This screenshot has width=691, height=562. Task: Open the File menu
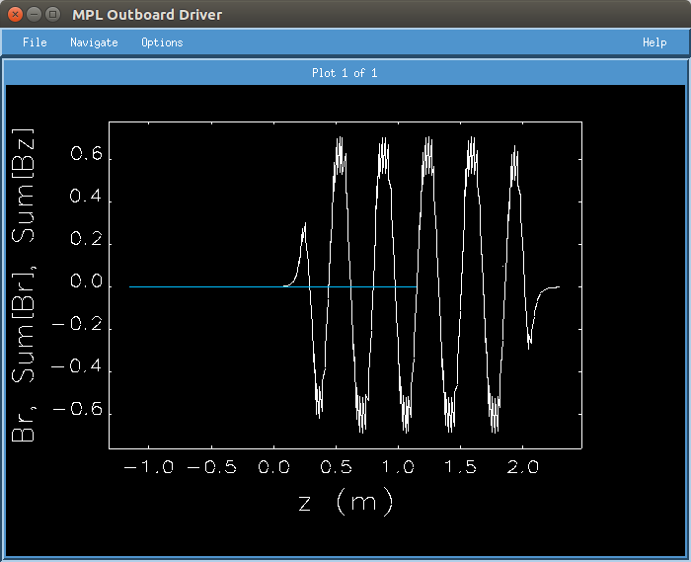[x=35, y=42]
